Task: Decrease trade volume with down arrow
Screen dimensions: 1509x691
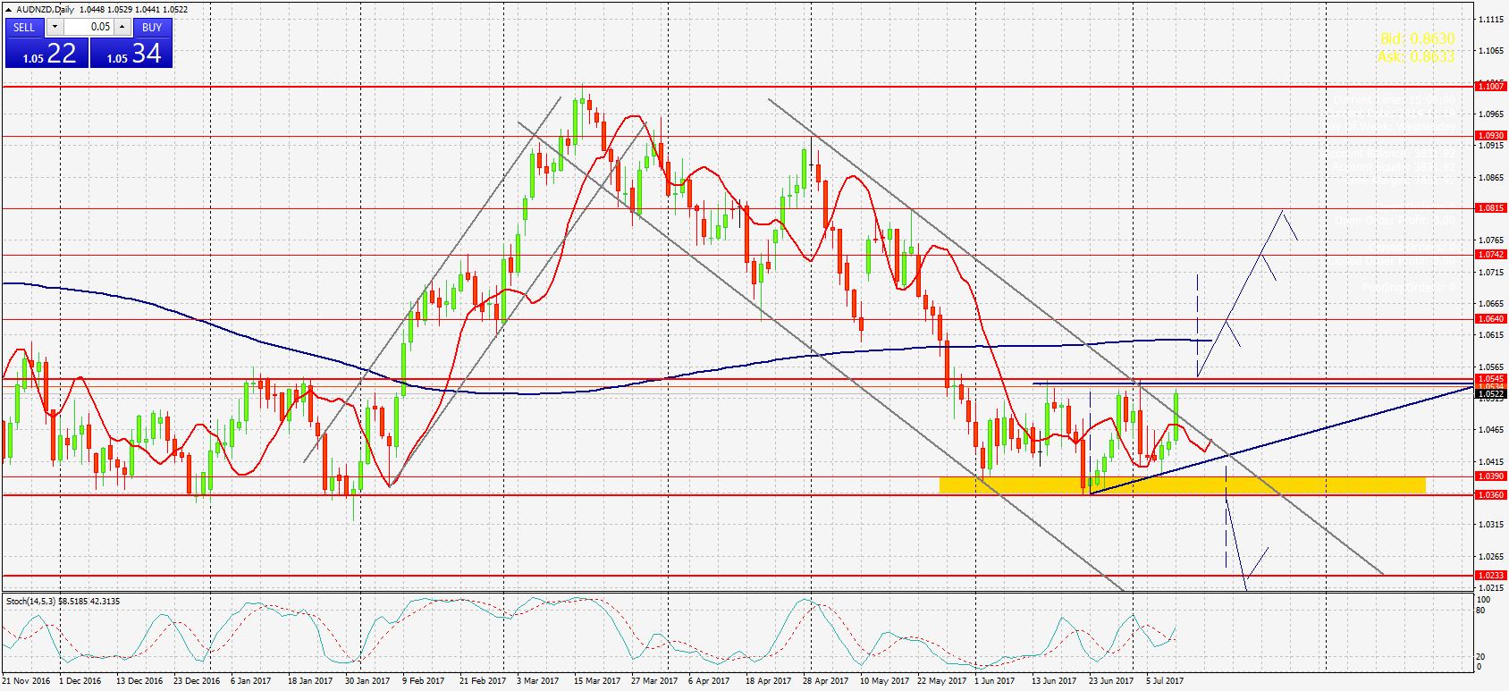Action: click(55, 27)
